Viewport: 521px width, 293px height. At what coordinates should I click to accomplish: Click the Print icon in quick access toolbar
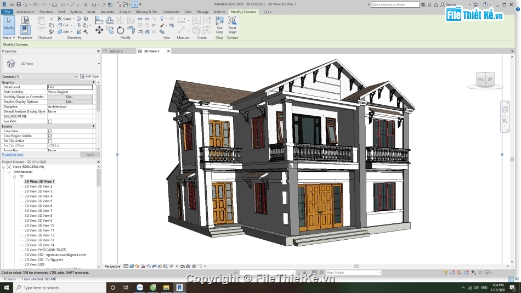(54, 4)
